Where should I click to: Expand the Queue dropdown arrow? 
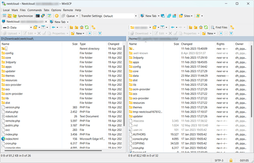77,16
